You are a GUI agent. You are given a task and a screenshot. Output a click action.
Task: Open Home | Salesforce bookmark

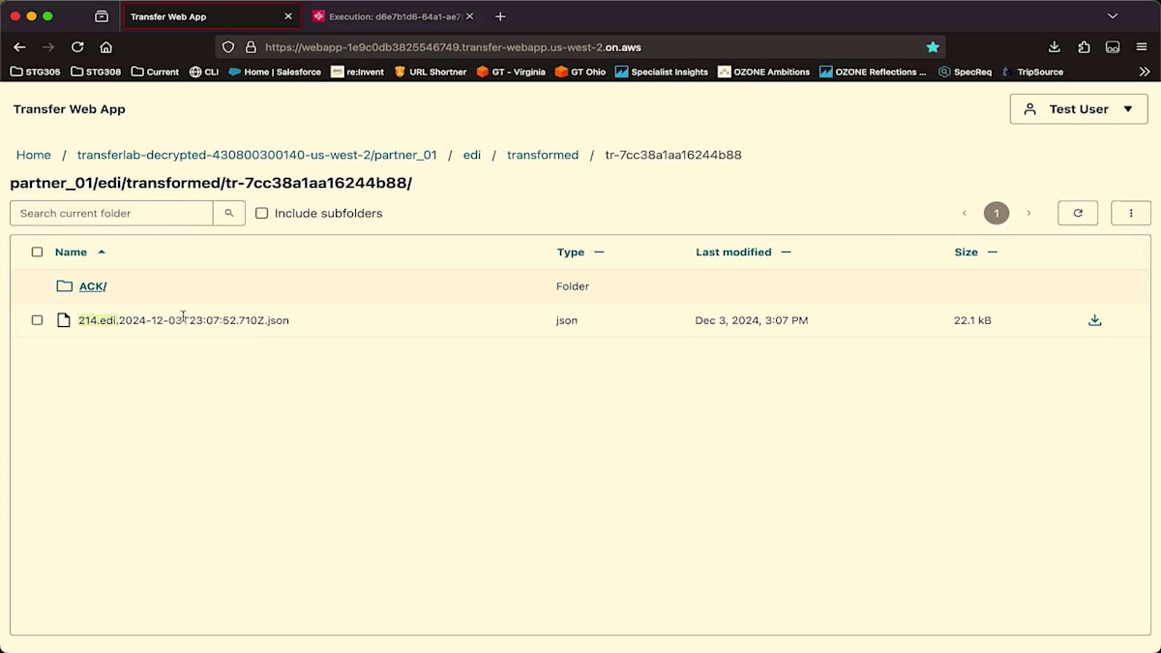click(275, 72)
